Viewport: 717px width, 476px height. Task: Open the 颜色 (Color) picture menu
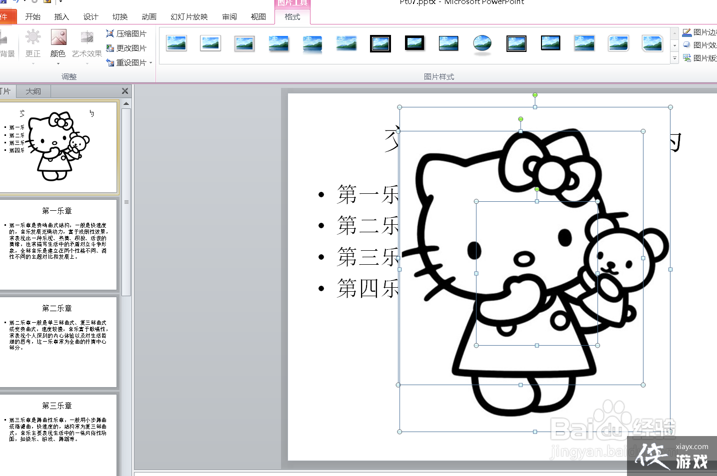pyautogui.click(x=58, y=46)
